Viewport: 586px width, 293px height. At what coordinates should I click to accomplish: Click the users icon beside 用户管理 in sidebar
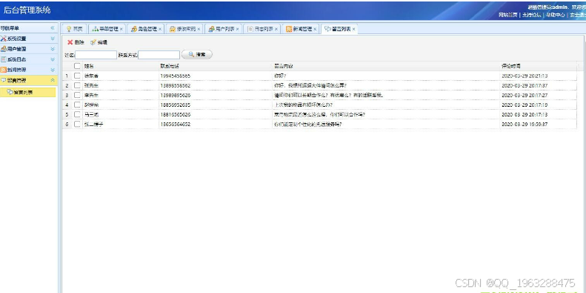(x=4, y=49)
